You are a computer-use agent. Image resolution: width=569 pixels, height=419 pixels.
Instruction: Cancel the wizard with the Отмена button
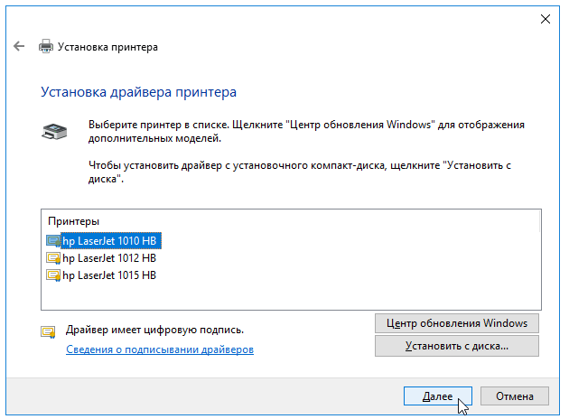(x=515, y=396)
